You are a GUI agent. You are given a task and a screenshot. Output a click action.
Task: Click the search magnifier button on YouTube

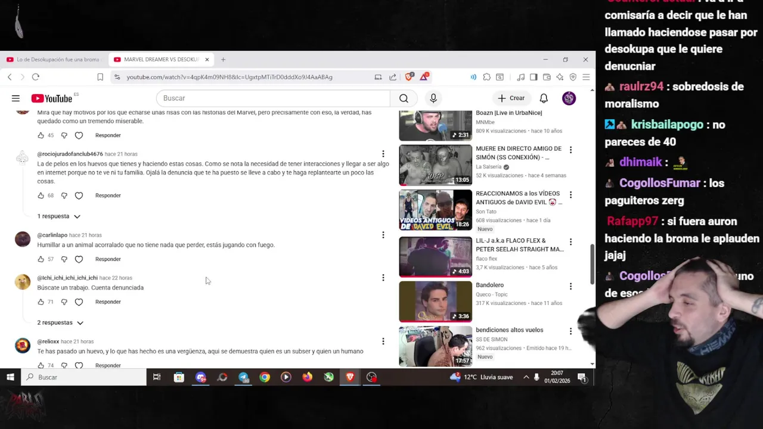pyautogui.click(x=404, y=98)
